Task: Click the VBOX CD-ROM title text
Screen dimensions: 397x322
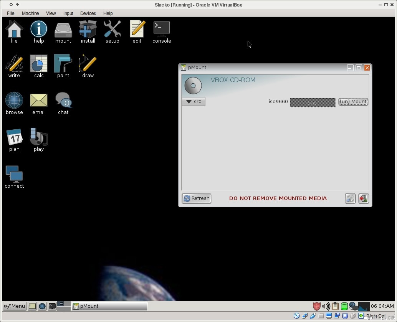Action: point(233,80)
